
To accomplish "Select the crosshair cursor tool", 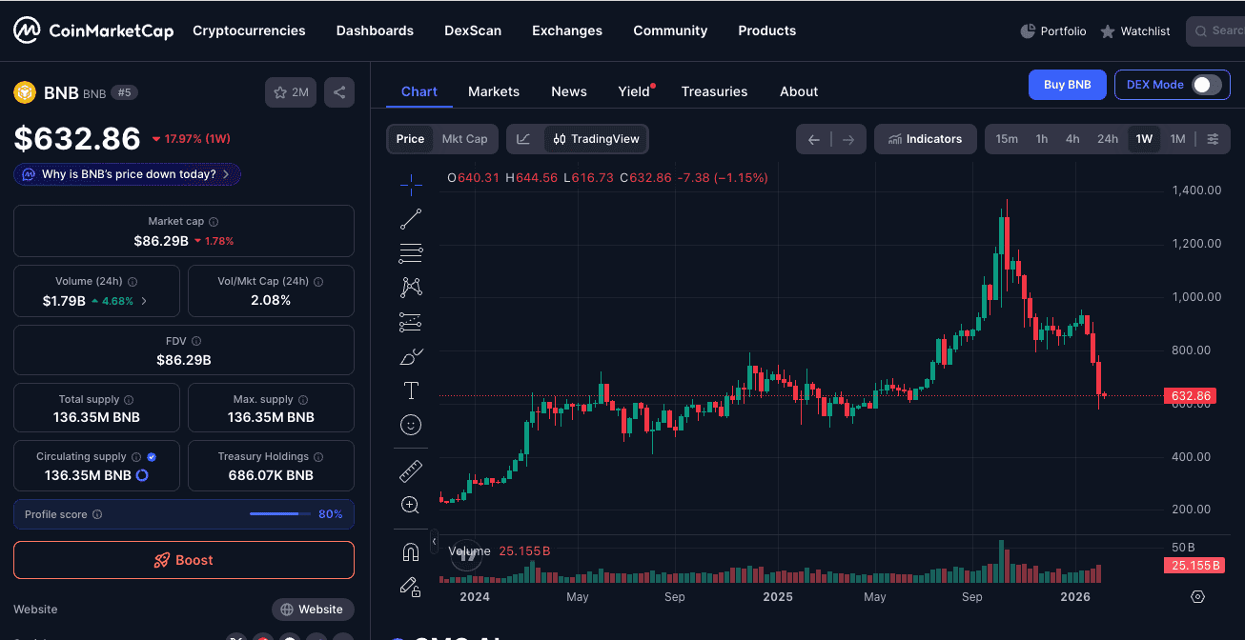I will pos(411,182).
